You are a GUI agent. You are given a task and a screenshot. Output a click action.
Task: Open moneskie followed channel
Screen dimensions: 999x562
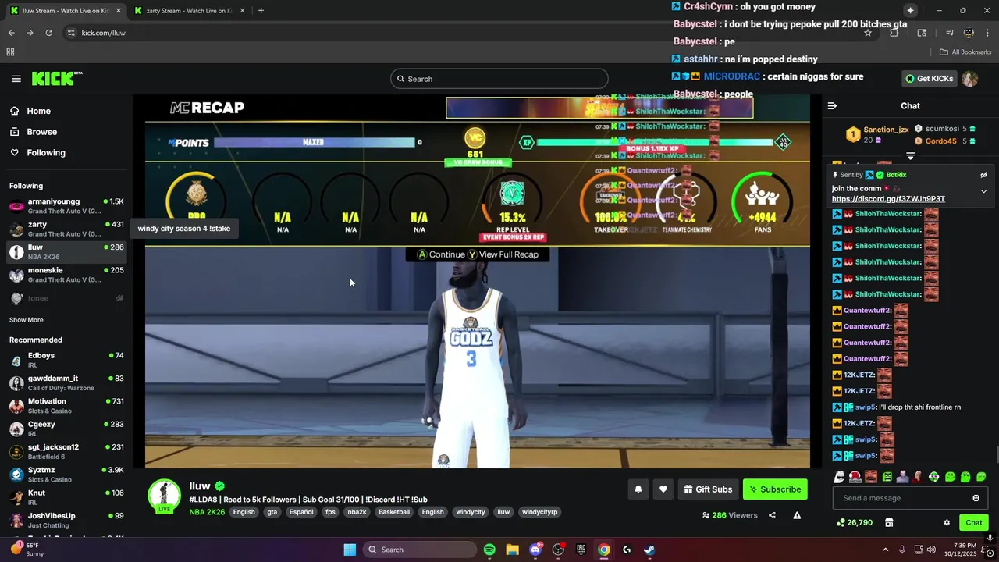(x=66, y=275)
